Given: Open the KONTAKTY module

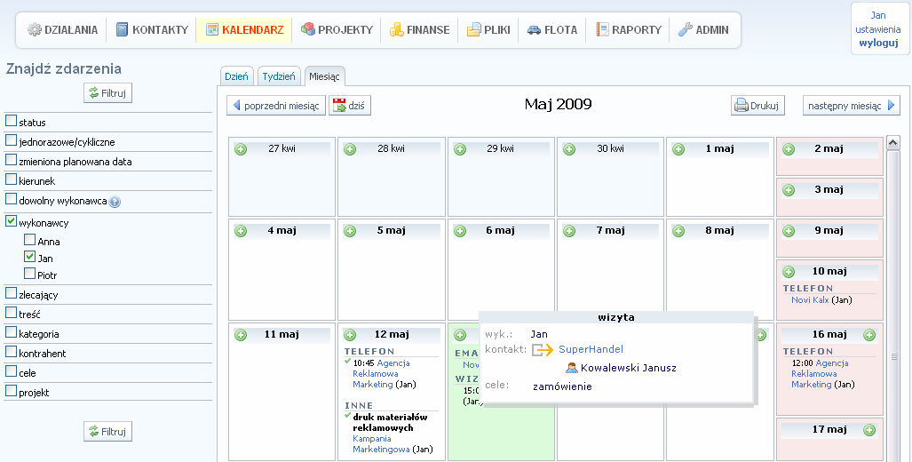Looking at the screenshot, I should [152, 29].
